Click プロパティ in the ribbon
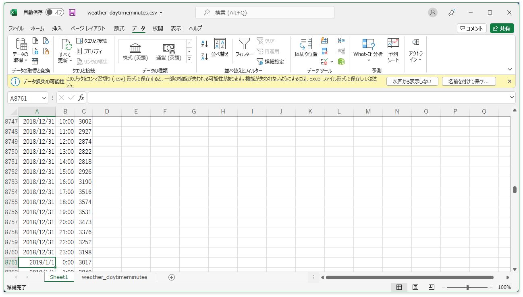 click(89, 51)
